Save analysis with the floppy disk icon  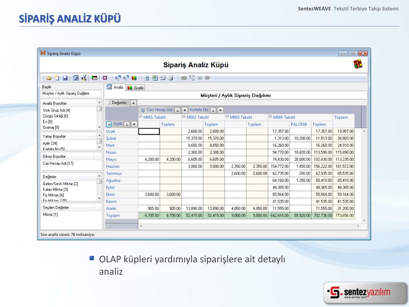click(x=65, y=78)
